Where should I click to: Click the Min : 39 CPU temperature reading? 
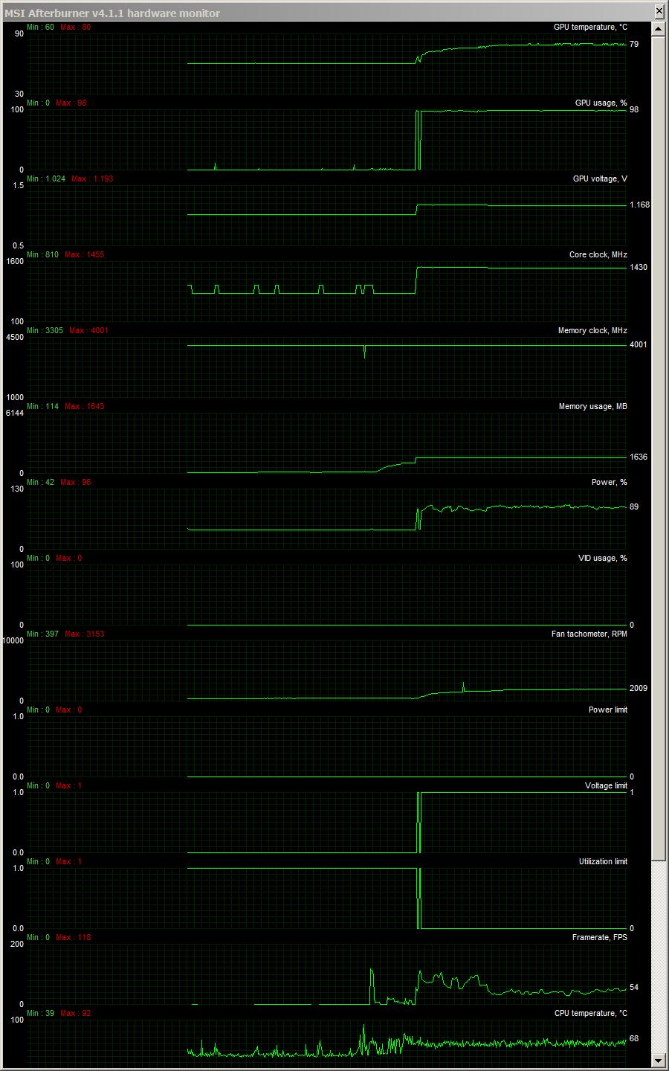tap(40, 1013)
